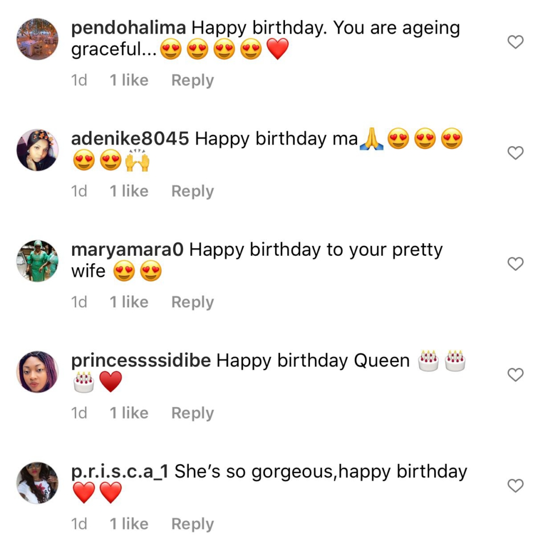Like princesssidibe's Happy birthday Queen comment

pyautogui.click(x=515, y=375)
